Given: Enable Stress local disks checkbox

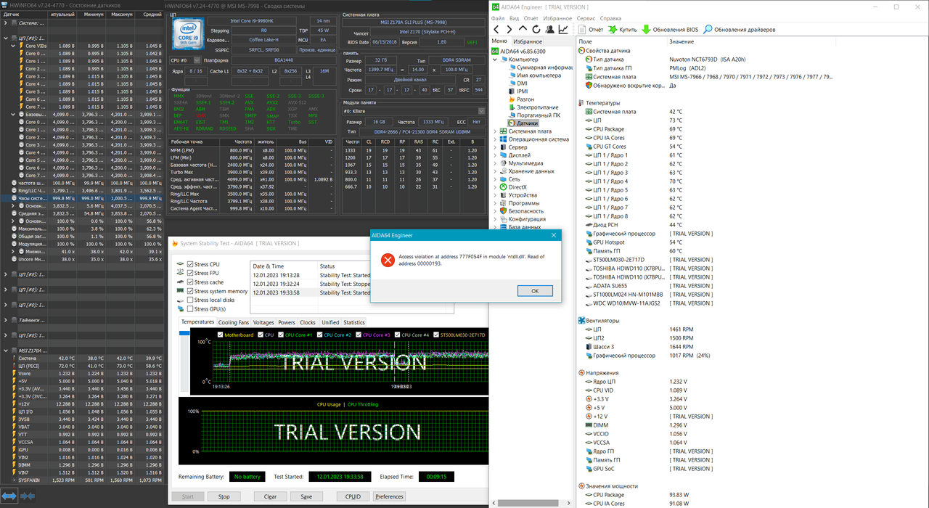Looking at the screenshot, I should pyautogui.click(x=190, y=300).
